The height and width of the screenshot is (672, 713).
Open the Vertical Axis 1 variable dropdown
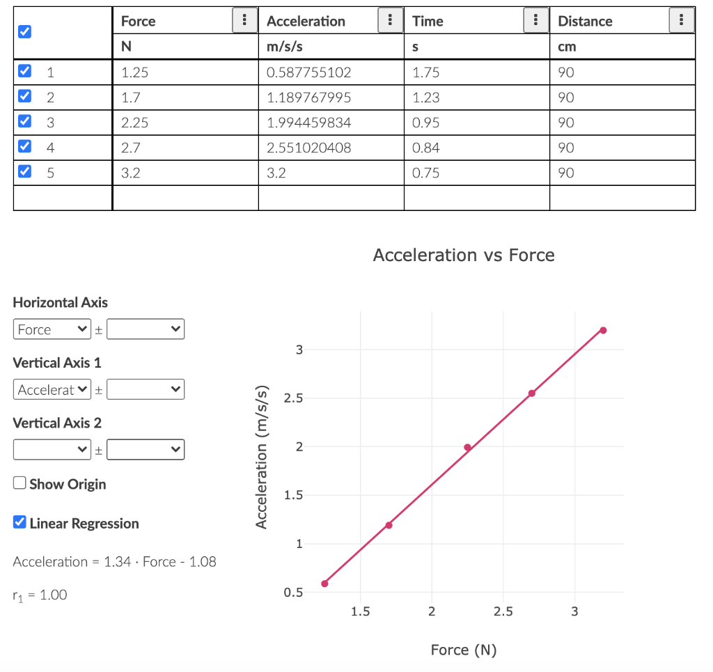(52, 389)
